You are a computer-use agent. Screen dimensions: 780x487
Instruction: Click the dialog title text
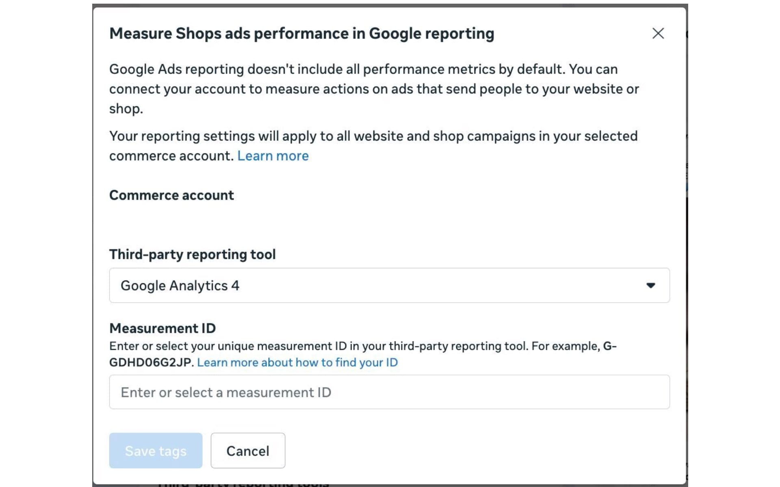tap(302, 33)
